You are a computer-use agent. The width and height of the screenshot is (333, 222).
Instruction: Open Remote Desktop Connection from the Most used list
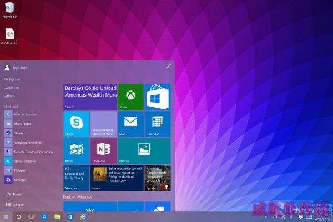click(x=28, y=152)
